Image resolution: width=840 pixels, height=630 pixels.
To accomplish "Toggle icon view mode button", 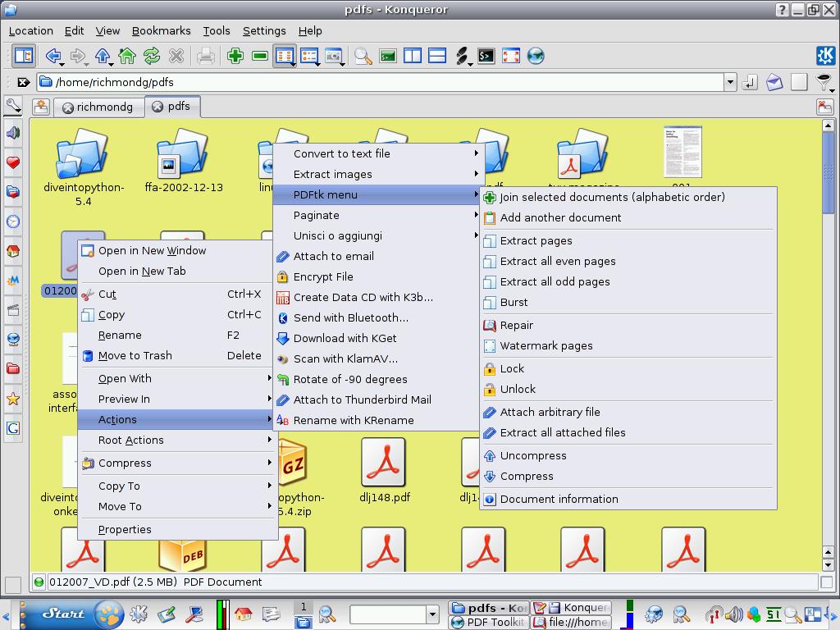I will click(x=285, y=56).
